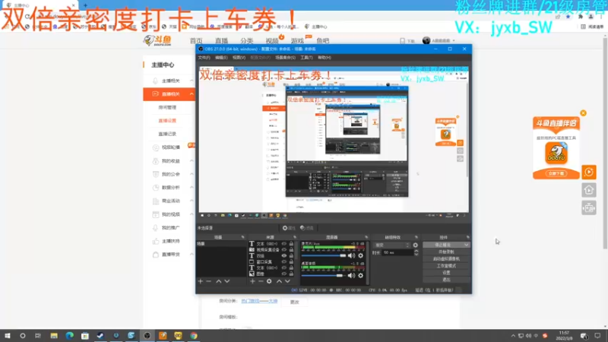The image size is (608, 342).
Task: Mute the 桌面音频 speaker icon
Action: [351, 275]
